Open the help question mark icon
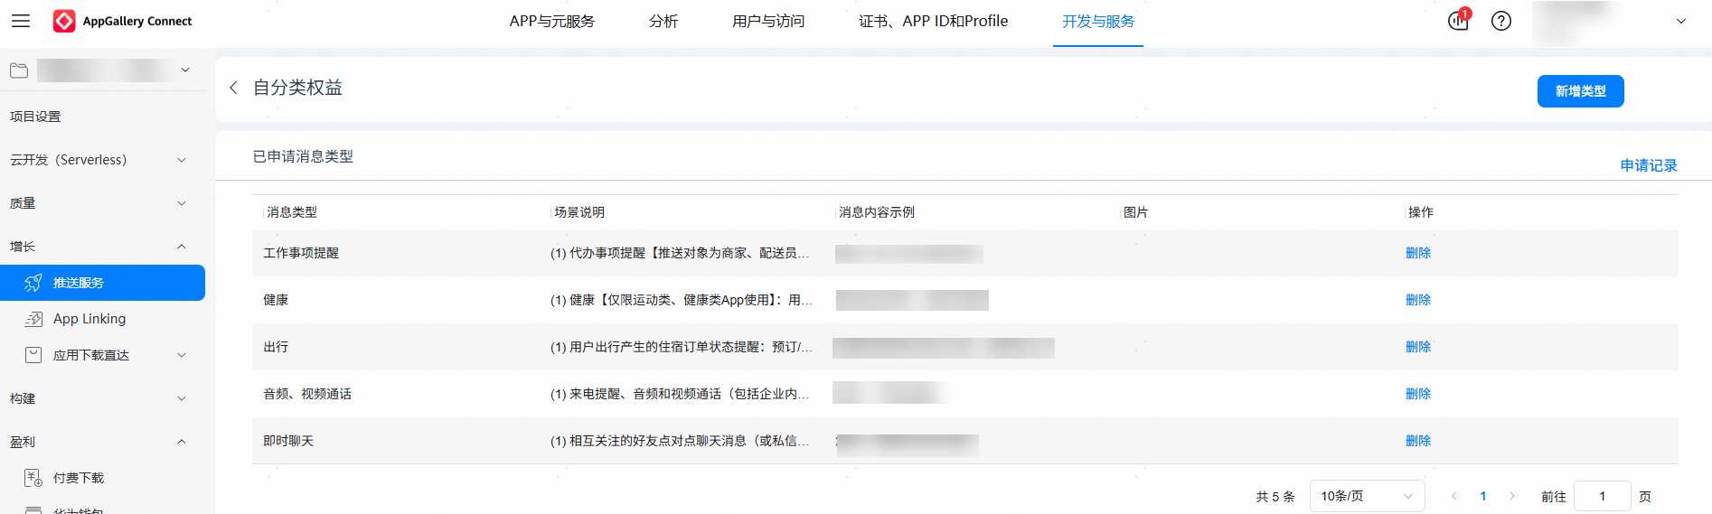Screen dimensions: 1712x514 [x=1501, y=21]
